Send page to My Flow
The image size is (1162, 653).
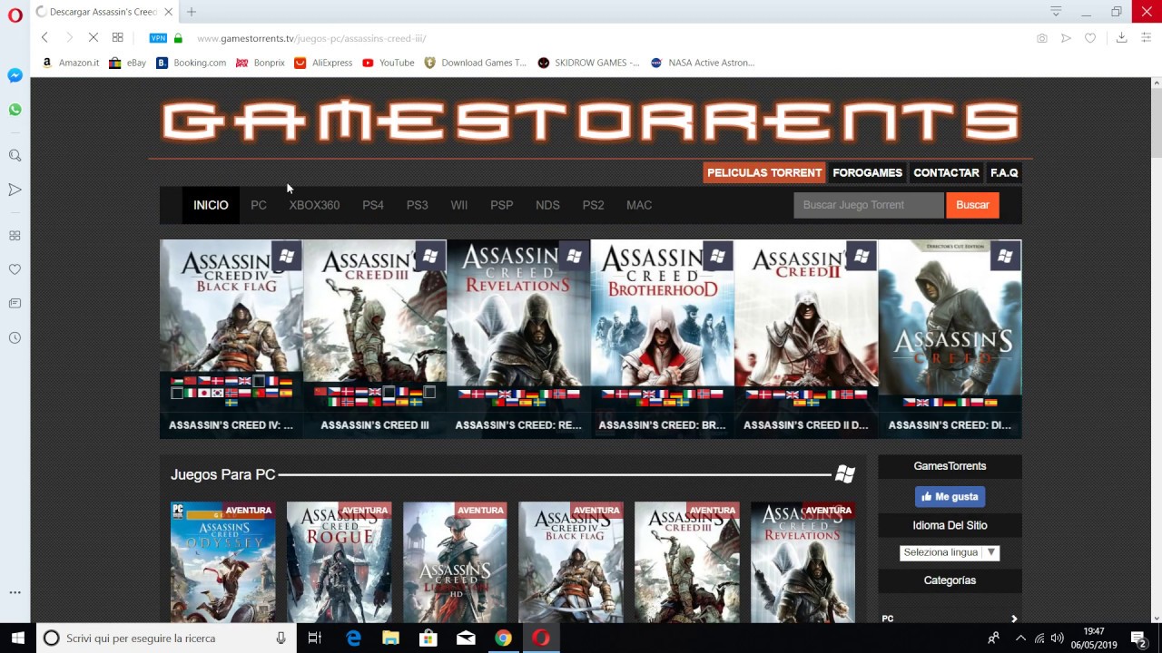(1066, 38)
